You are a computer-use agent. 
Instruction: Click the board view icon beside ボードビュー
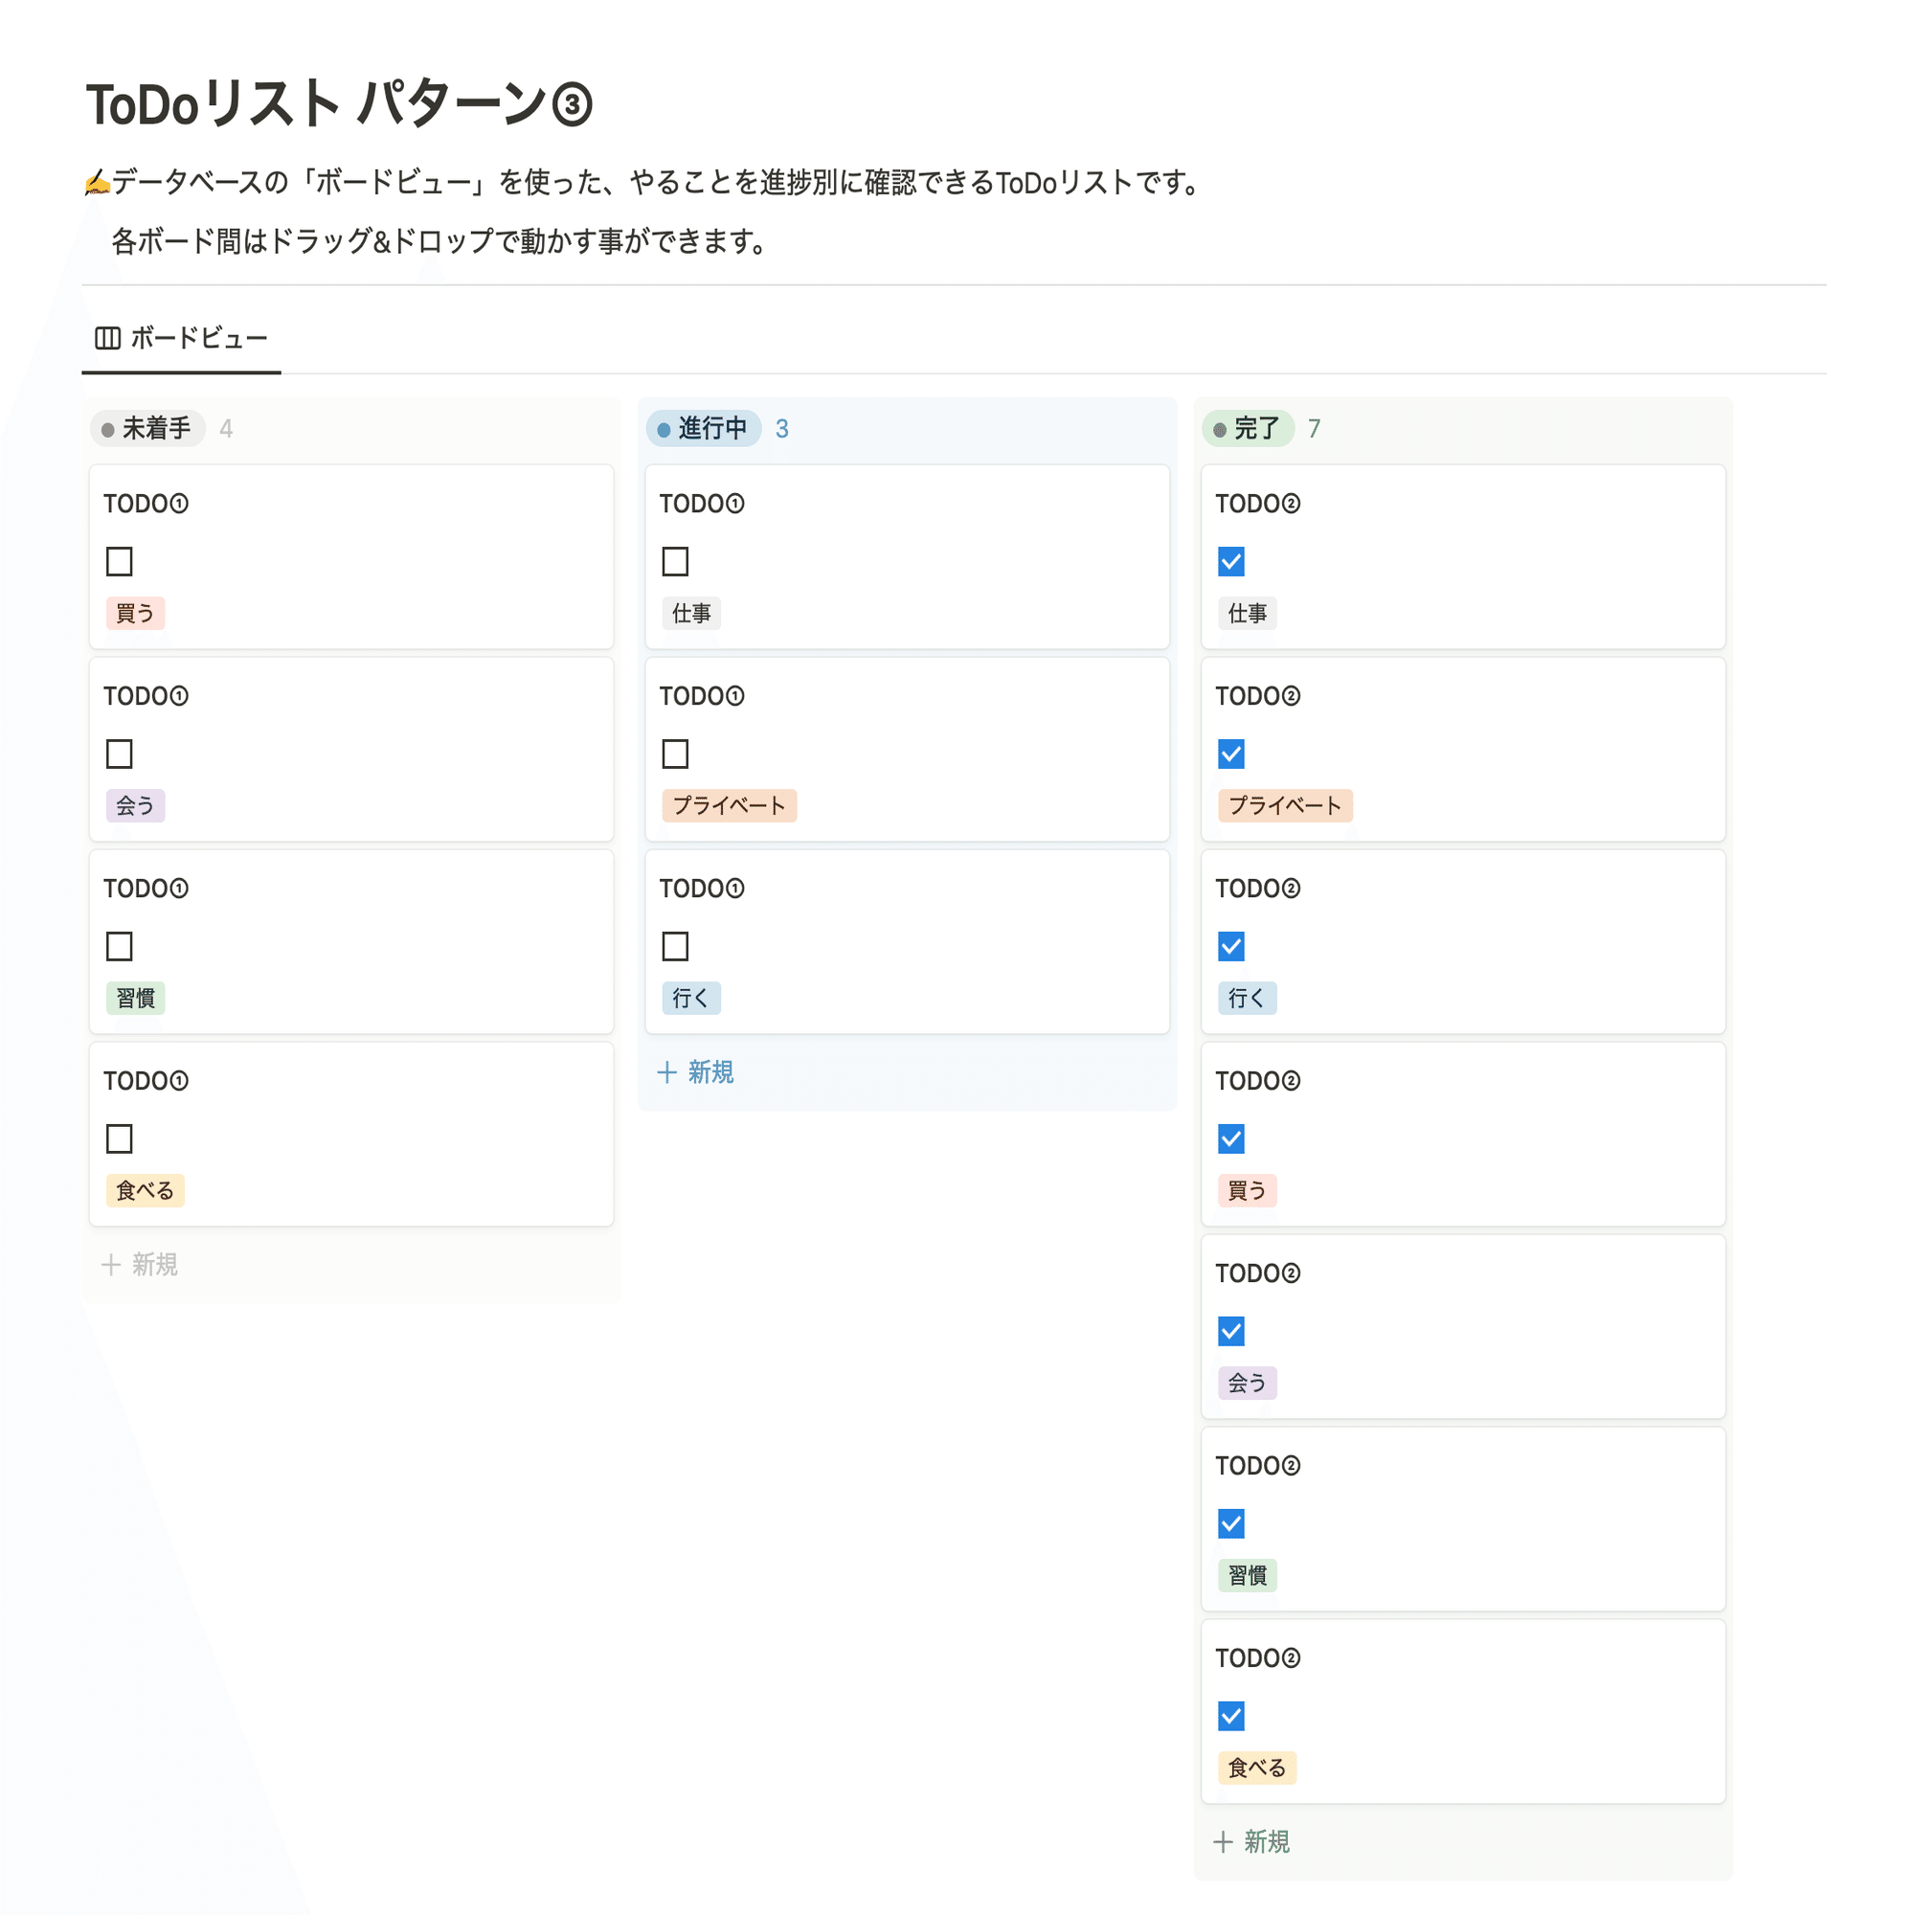(x=107, y=338)
